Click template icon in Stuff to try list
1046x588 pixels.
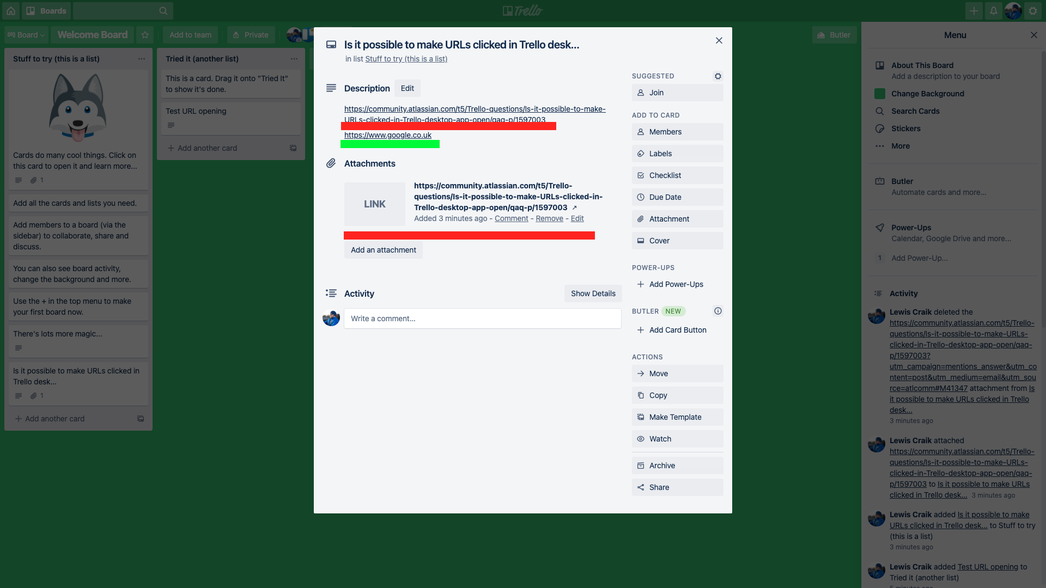point(141,419)
